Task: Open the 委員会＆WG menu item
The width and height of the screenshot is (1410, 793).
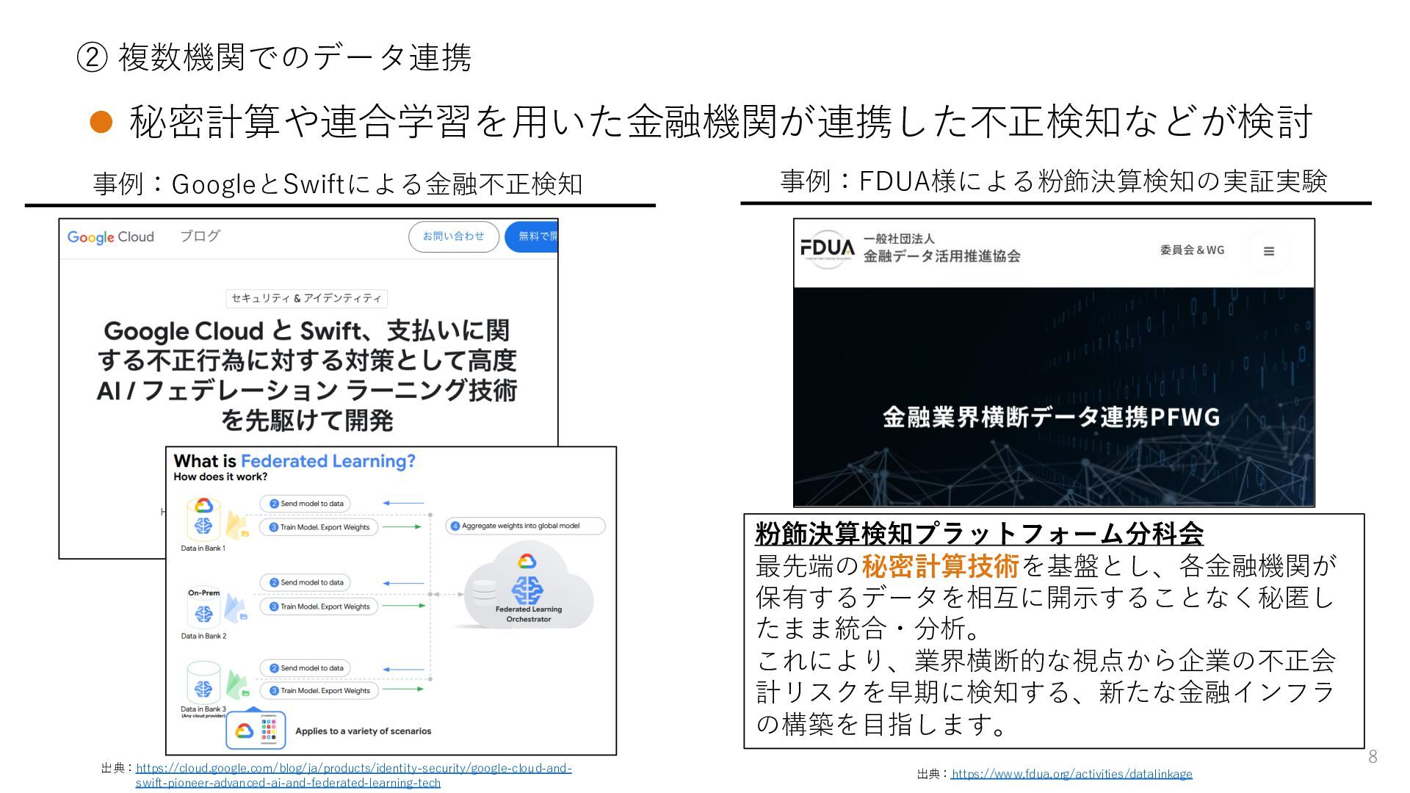Action: pyautogui.click(x=1192, y=250)
